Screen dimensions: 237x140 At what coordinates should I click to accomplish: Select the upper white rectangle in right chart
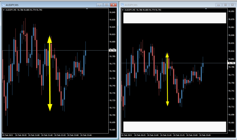[175, 18]
